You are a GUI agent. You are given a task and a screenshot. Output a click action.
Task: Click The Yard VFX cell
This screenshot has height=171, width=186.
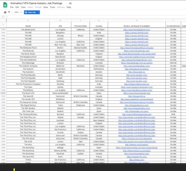tap(28, 157)
